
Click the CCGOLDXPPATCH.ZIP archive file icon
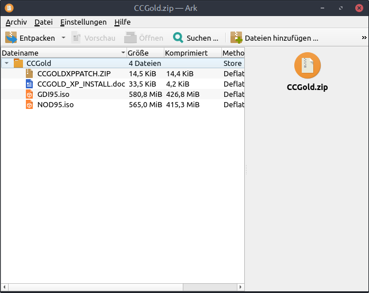pos(29,73)
